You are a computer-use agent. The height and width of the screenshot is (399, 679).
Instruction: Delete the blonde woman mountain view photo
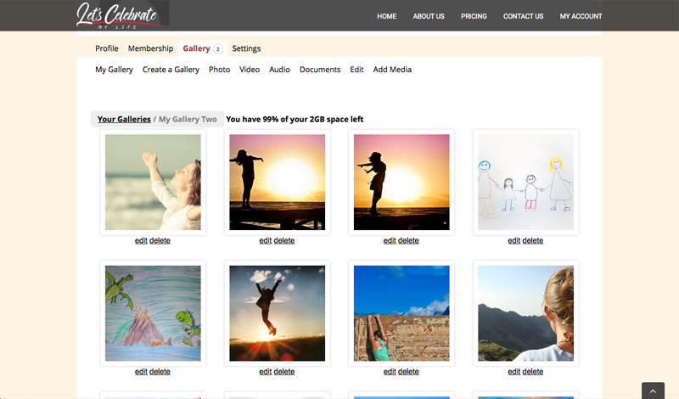pos(532,372)
